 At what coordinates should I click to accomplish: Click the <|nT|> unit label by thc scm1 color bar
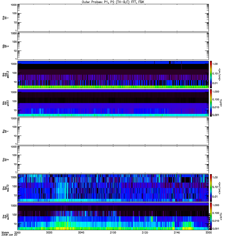(x=221, y=216)
